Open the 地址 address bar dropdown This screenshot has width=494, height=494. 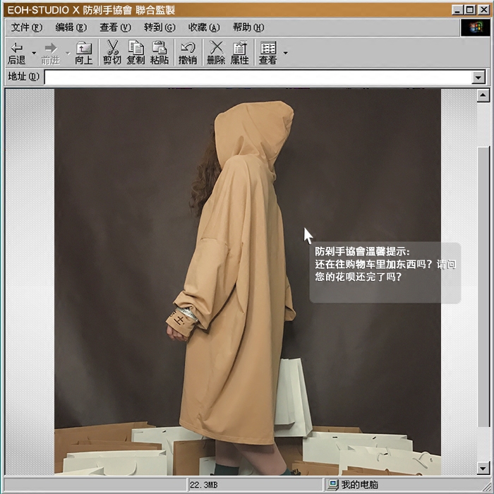point(479,78)
